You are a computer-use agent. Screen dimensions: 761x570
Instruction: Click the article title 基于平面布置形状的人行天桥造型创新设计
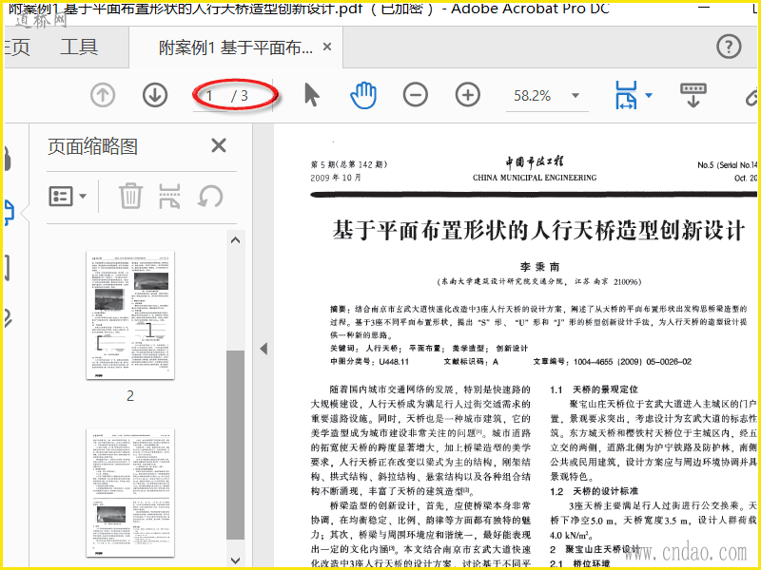[539, 230]
